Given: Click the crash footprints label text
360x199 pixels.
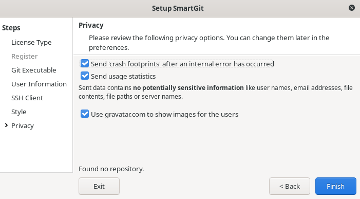Looking at the screenshot, I should pos(182,64).
